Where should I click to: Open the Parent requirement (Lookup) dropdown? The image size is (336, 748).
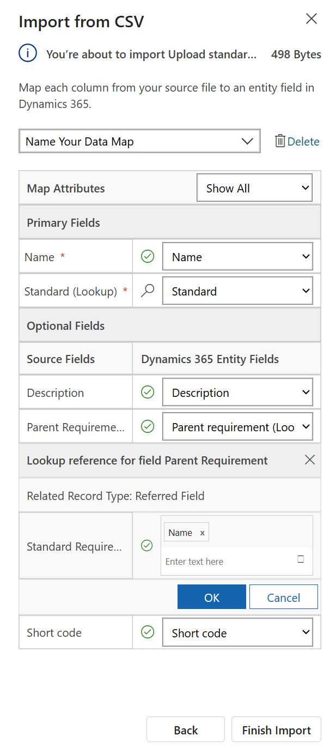tap(237, 426)
